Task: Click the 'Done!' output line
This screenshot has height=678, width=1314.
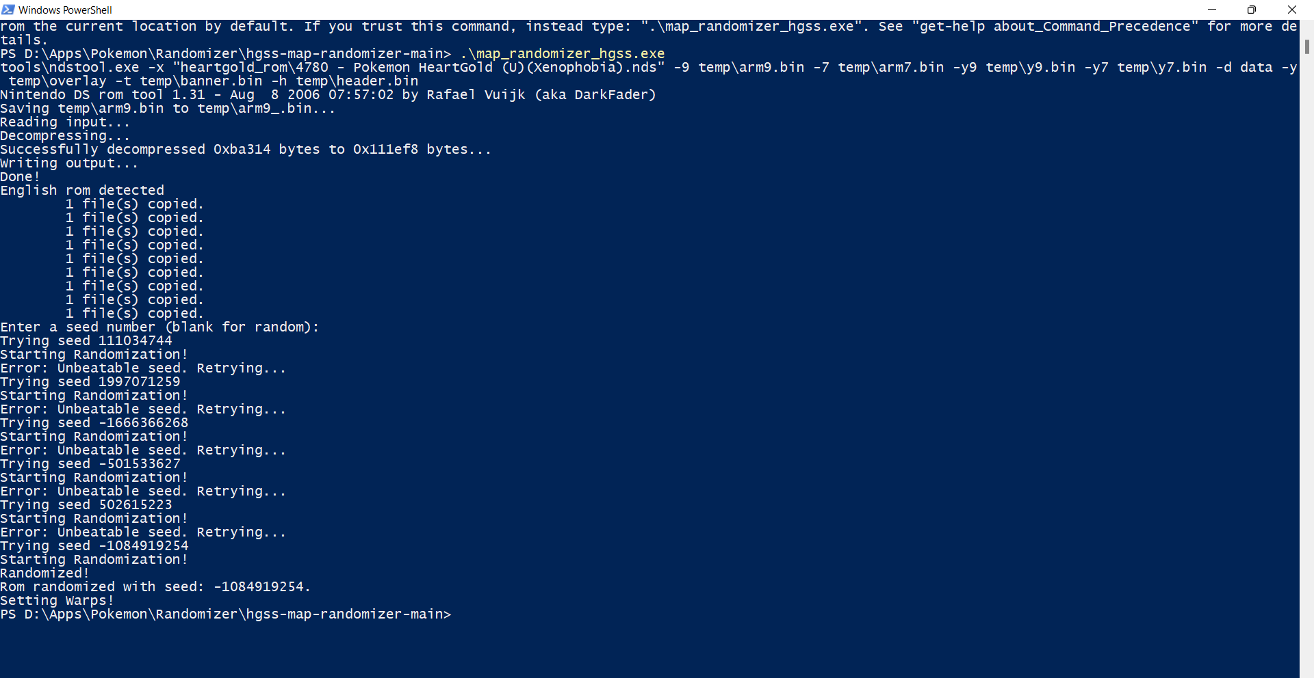Action: [19, 176]
